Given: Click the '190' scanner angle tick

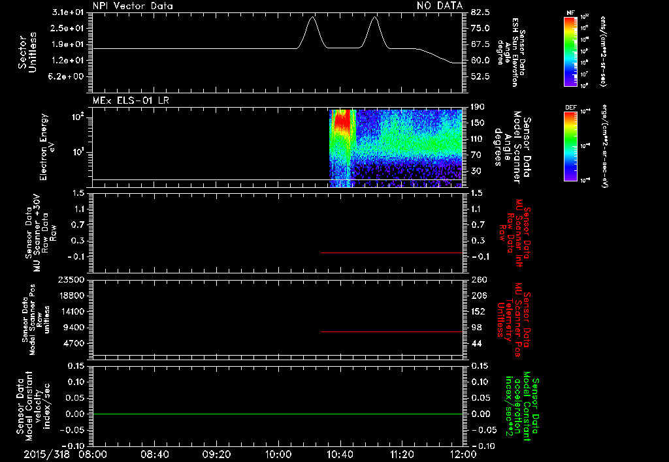Looking at the screenshot, I should click(x=478, y=107).
